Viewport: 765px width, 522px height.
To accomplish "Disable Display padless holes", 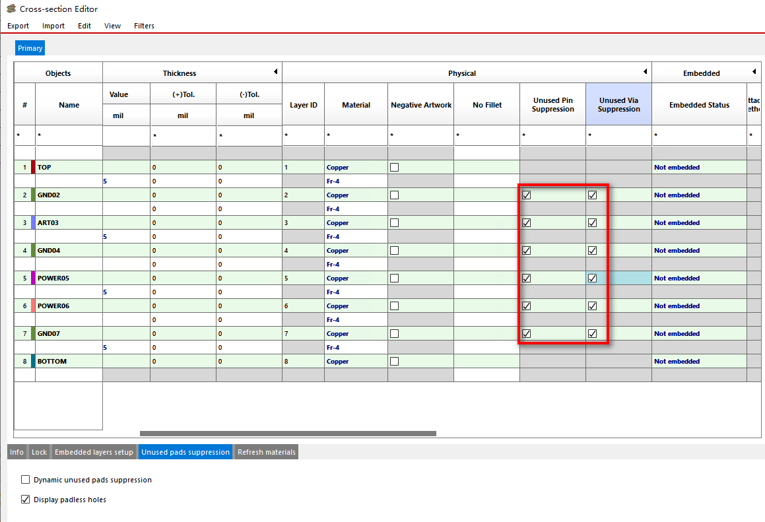I will coord(25,499).
